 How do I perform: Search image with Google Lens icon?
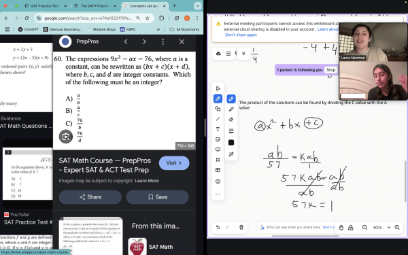pos(65,137)
